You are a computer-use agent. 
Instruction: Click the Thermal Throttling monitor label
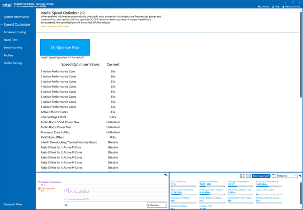(x=180, y=198)
